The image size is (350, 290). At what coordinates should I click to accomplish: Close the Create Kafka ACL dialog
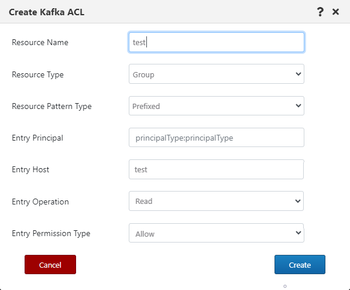point(335,12)
